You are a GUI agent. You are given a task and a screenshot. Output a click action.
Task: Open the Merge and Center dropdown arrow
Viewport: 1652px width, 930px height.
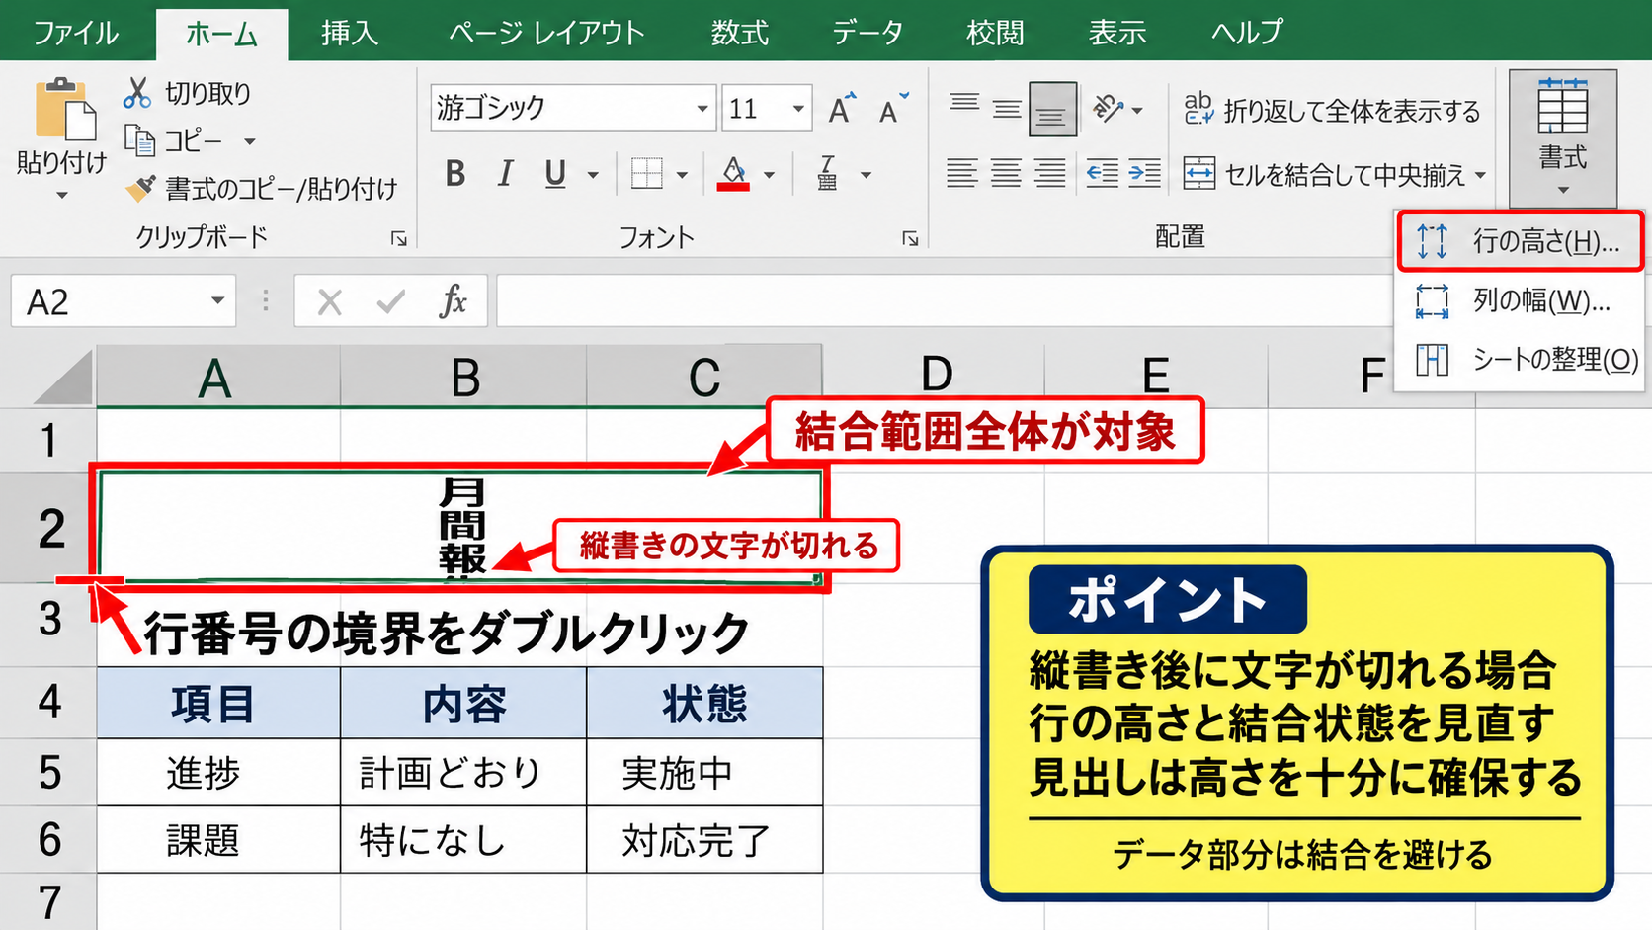coord(1480,176)
